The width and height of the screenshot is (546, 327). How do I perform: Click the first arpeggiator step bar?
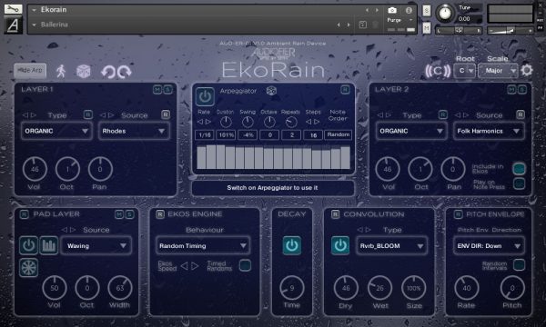tap(201, 158)
